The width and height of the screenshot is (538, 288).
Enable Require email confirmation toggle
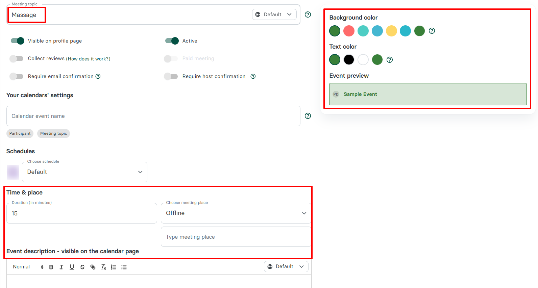click(17, 76)
